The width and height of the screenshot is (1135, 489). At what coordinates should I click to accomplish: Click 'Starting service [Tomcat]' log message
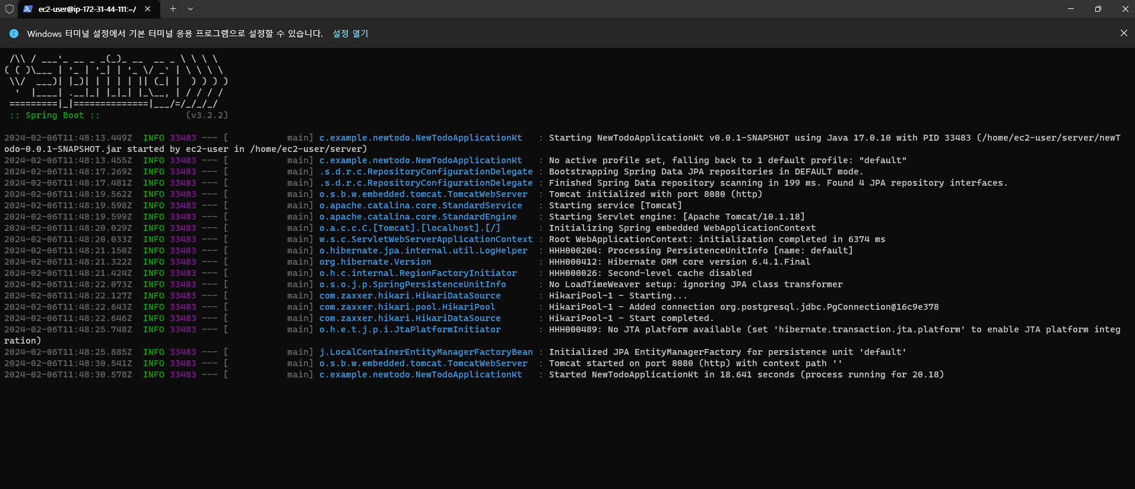616,205
